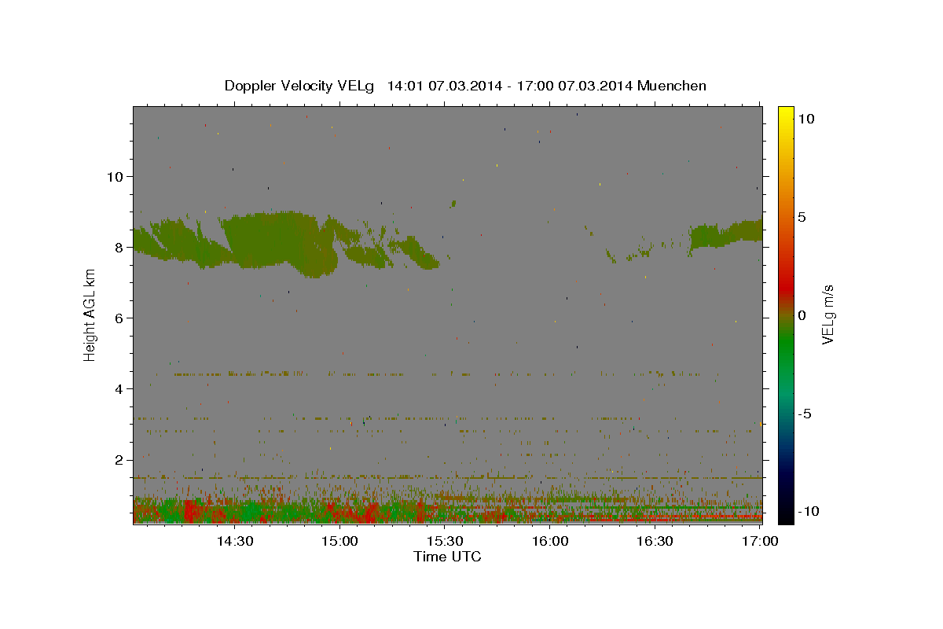The image size is (943, 629).
Task: Click the colorbar value 0 label
Action: click(x=802, y=314)
